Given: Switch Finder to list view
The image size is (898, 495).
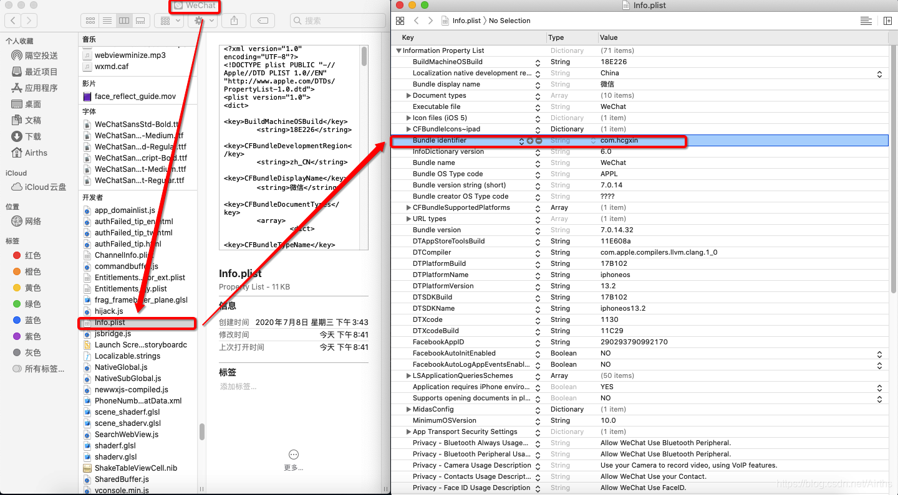Looking at the screenshot, I should [107, 21].
